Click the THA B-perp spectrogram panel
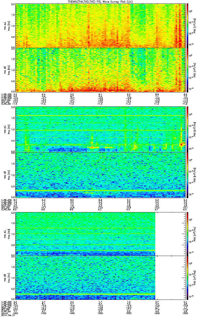The height and width of the screenshot is (317, 198). point(100,26)
